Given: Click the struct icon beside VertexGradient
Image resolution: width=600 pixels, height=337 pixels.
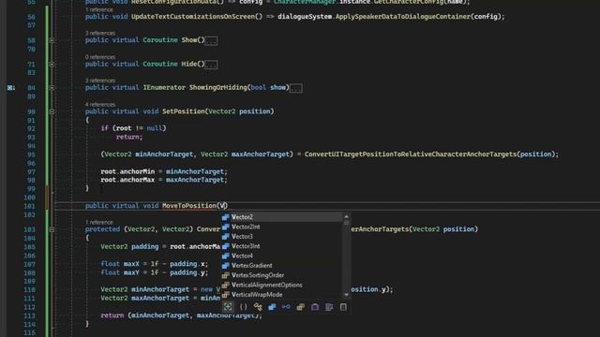Looking at the screenshot, I should click(x=226, y=266).
